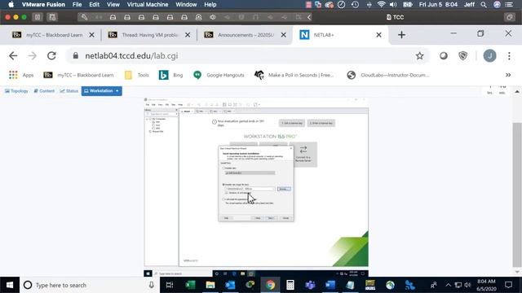Open the ISO image path combo box dropdown

pos(274,189)
